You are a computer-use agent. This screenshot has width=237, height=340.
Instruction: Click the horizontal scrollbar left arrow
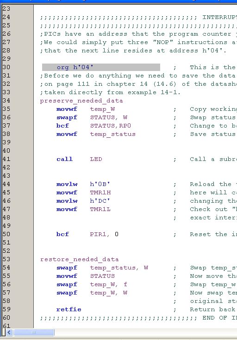point(9,332)
